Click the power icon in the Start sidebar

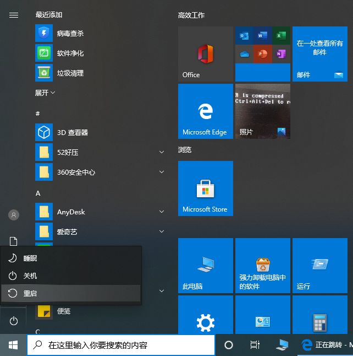pos(14,321)
